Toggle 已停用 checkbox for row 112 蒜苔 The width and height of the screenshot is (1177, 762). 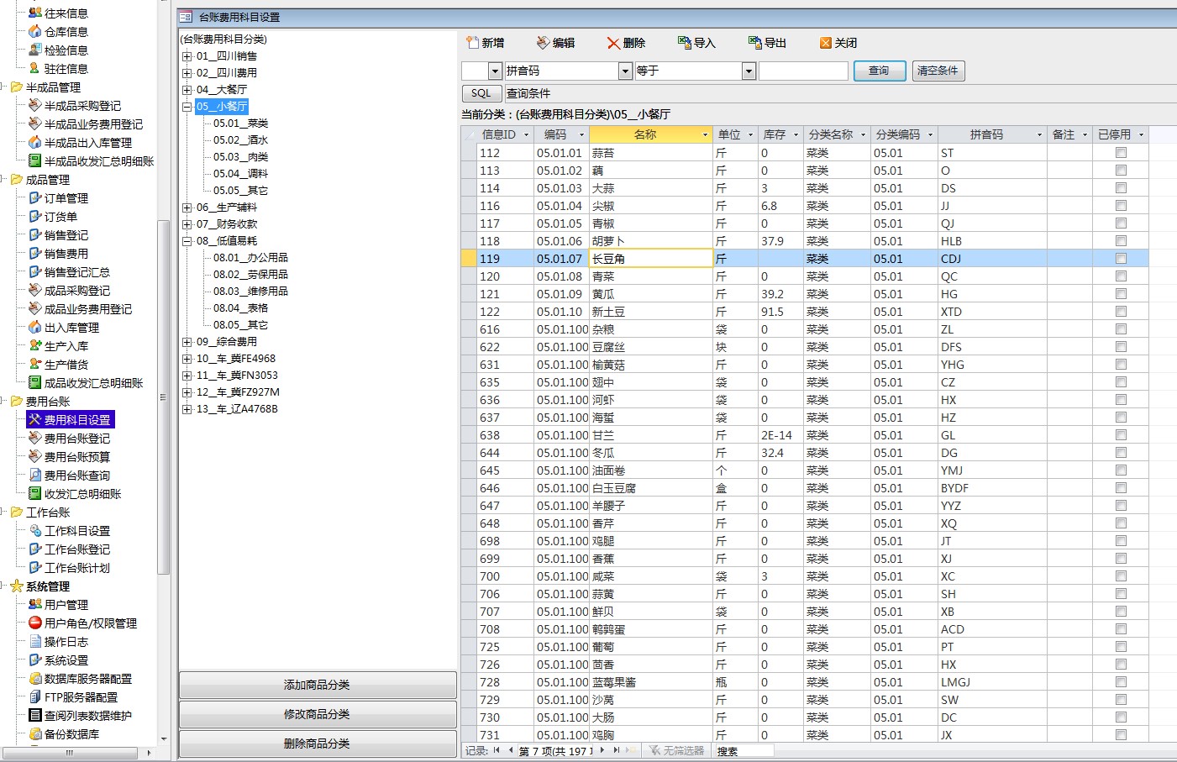tap(1121, 153)
